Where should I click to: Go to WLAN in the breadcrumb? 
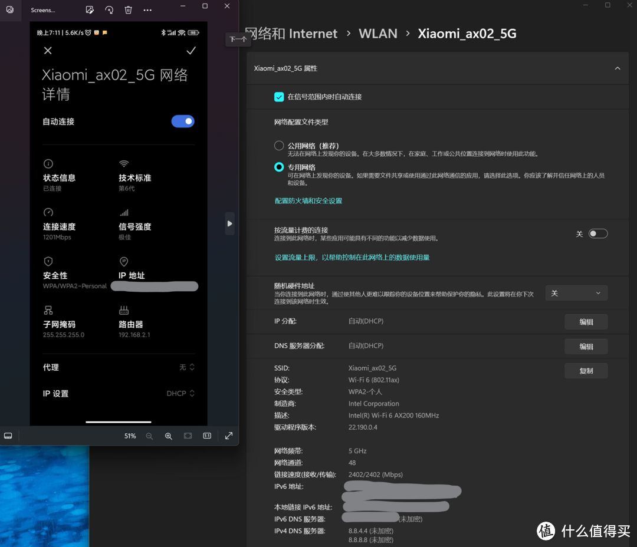point(378,33)
